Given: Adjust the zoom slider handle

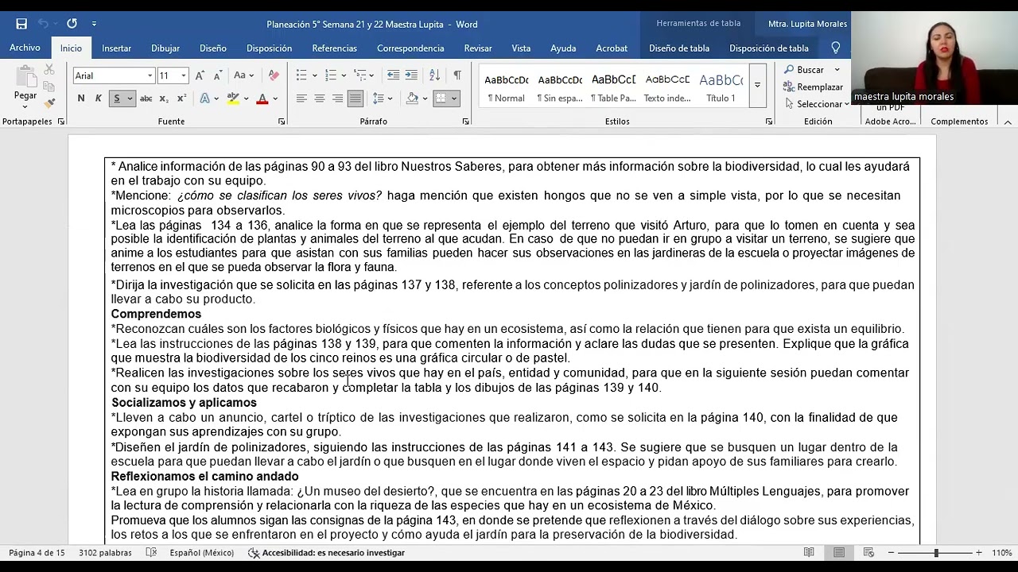Looking at the screenshot, I should click(x=936, y=552).
